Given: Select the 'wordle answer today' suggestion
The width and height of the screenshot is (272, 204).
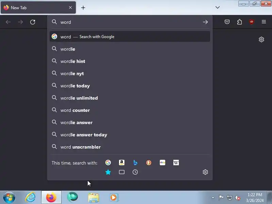Looking at the screenshot, I should [130, 135].
